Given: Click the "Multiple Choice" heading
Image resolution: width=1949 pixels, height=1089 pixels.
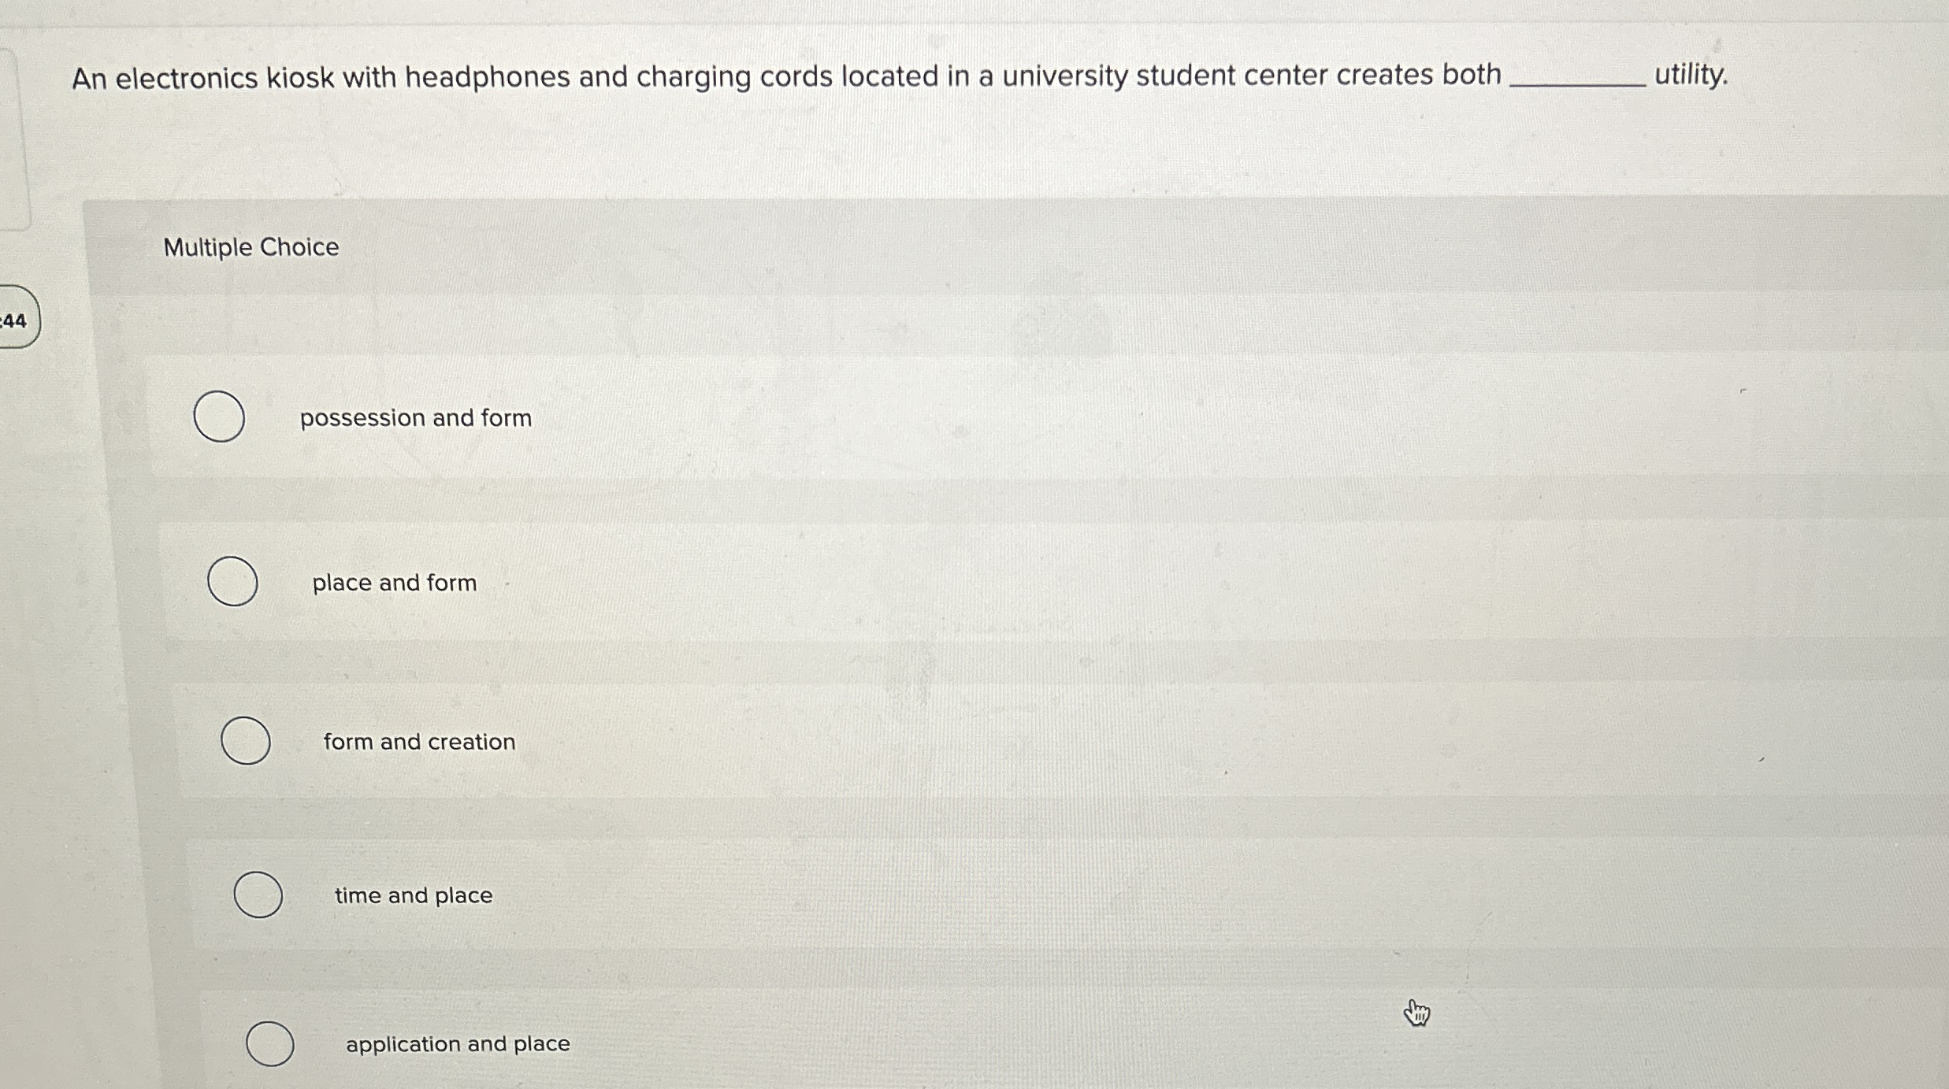Looking at the screenshot, I should (x=251, y=248).
